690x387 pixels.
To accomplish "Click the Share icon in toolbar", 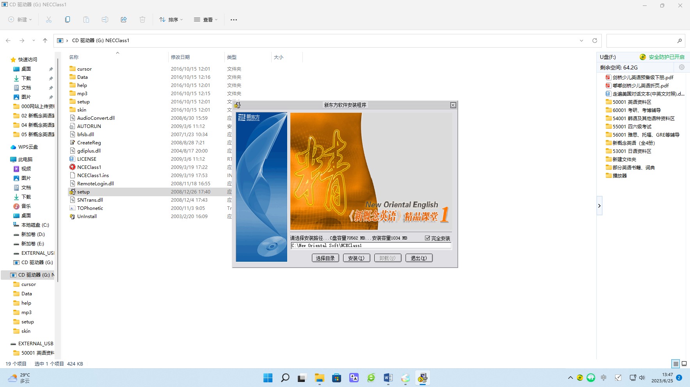I will tap(124, 20).
